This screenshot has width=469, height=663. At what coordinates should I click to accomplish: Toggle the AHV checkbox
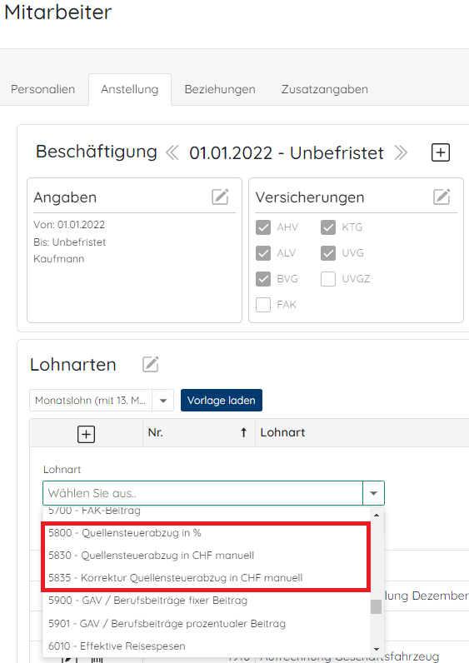(x=263, y=227)
